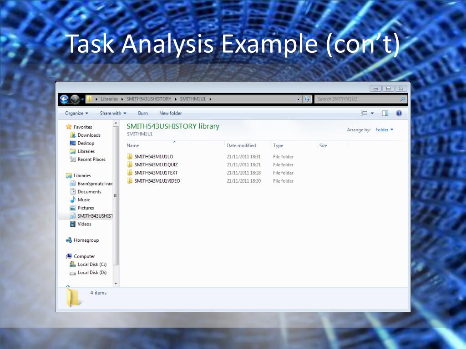
Task: Open the Organize dropdown menu
Action: point(76,113)
